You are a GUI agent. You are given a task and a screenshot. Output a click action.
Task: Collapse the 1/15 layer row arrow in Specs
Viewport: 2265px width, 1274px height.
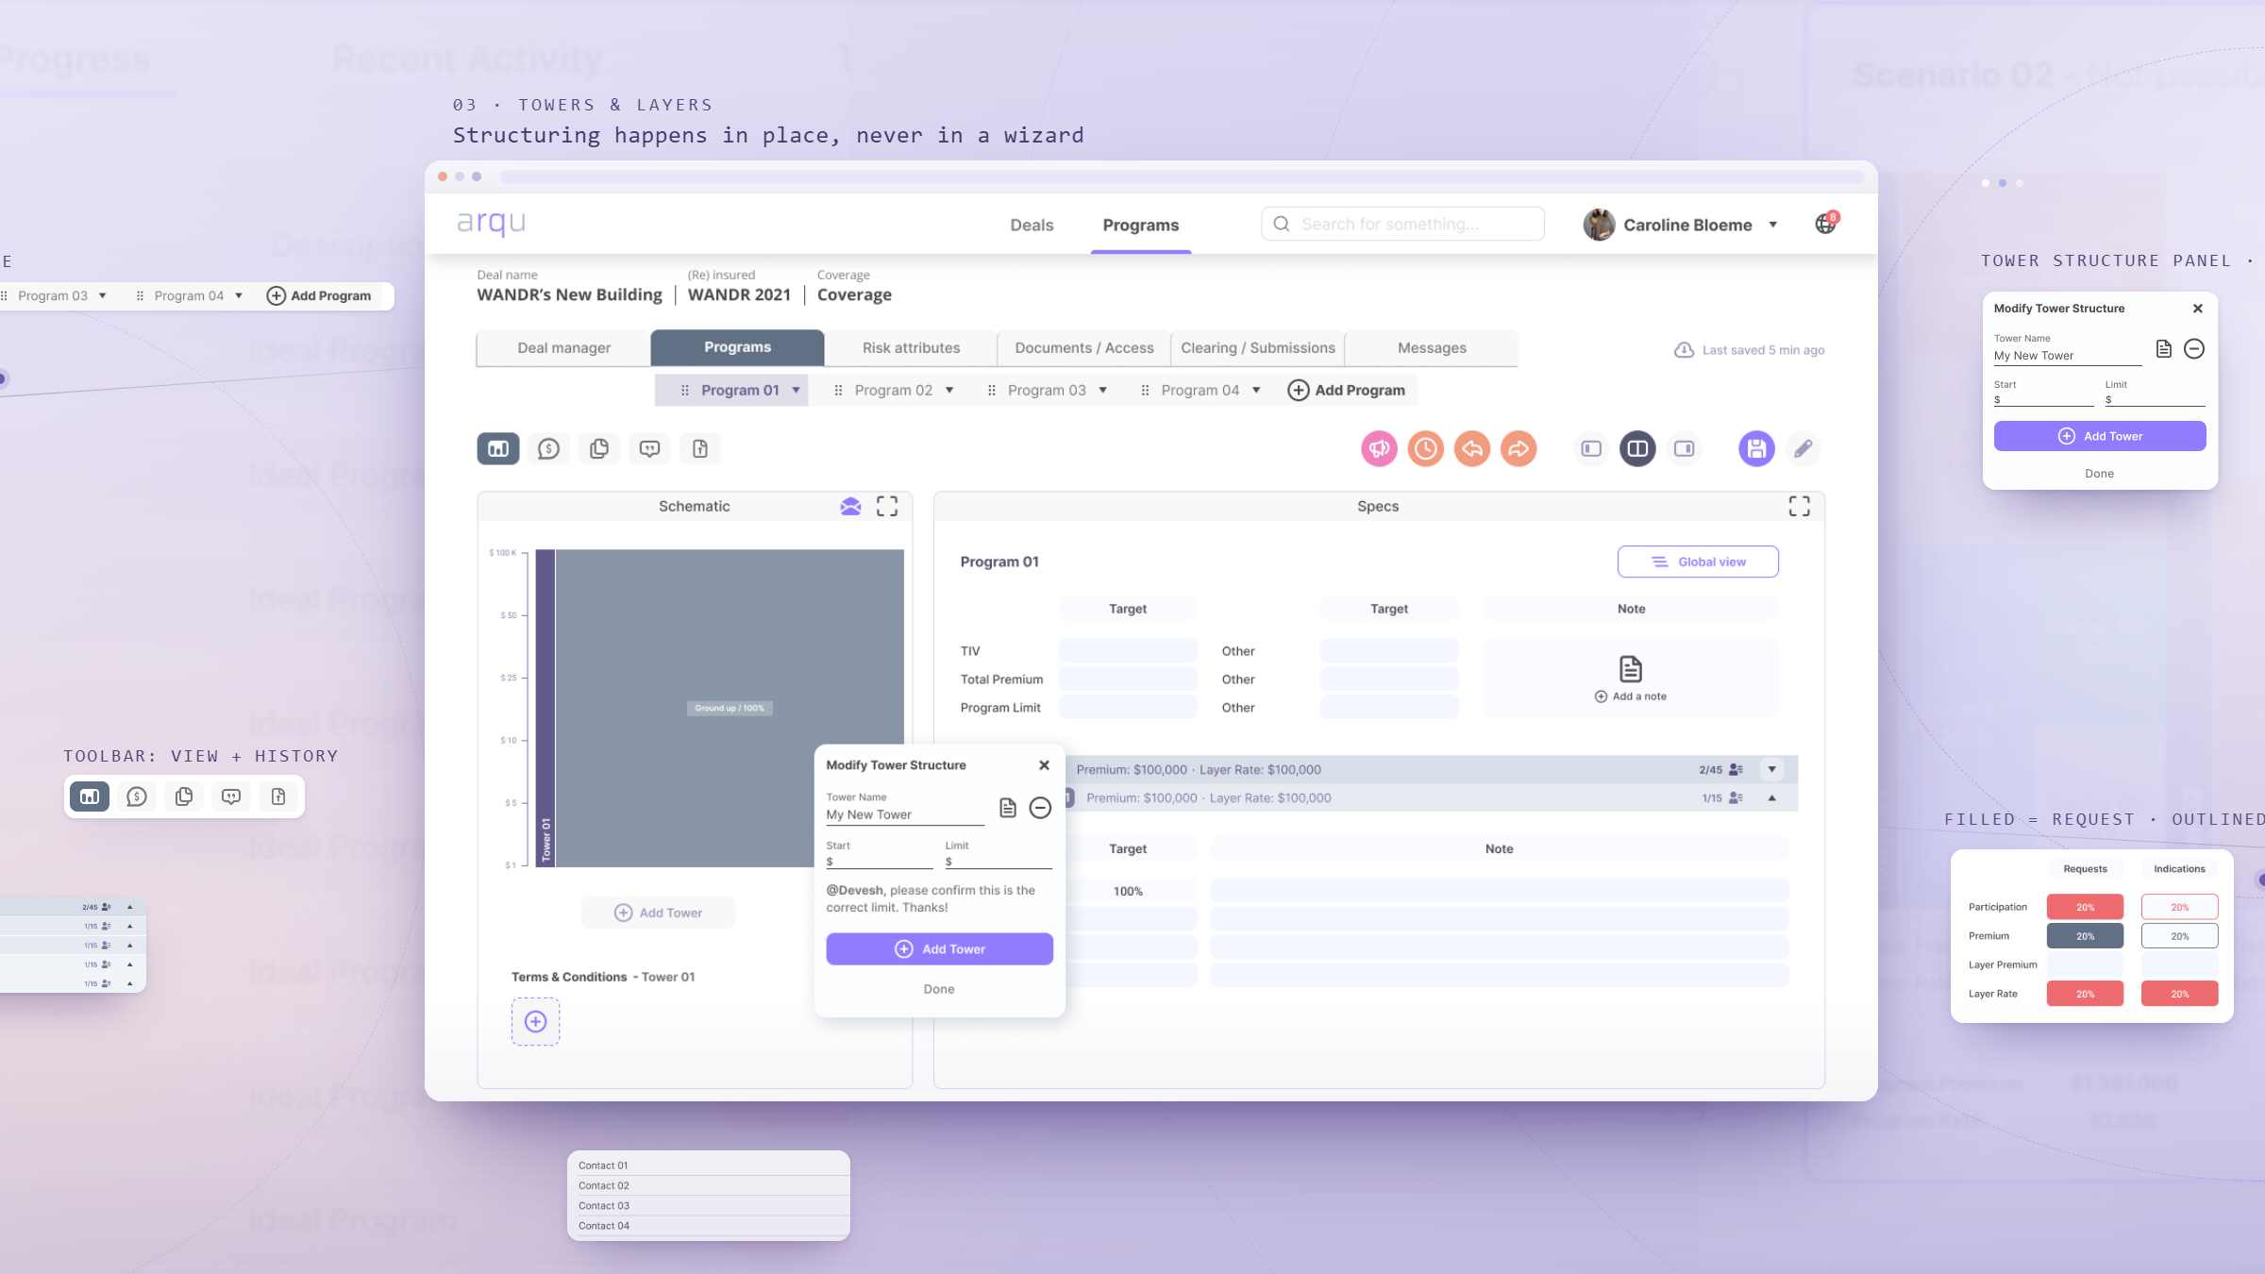(x=1772, y=798)
